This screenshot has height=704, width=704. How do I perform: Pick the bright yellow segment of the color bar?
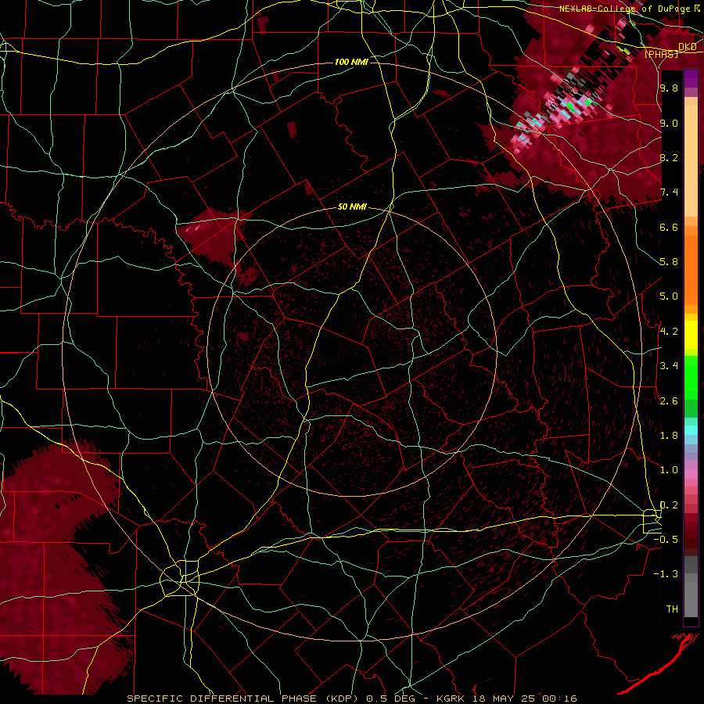tap(691, 335)
